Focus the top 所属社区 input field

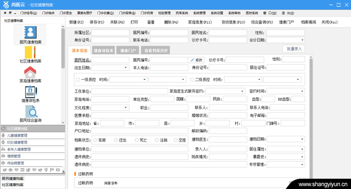tap(110, 33)
